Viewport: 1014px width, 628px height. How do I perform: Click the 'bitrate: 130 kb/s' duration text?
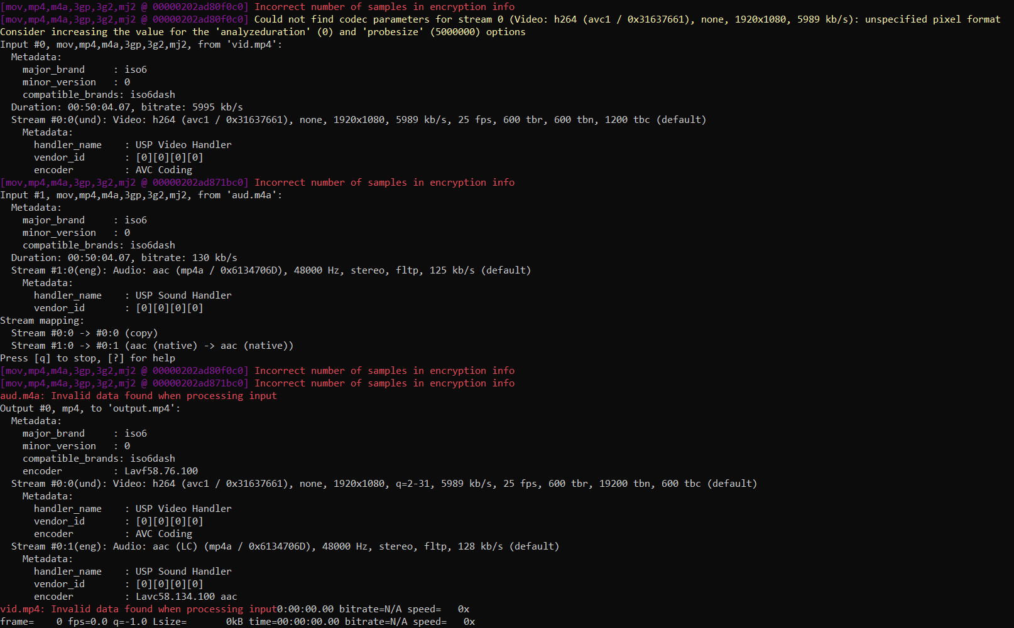tap(189, 258)
